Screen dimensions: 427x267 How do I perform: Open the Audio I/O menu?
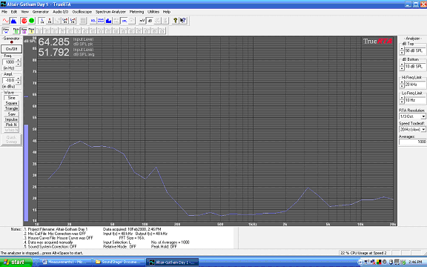tap(61, 12)
